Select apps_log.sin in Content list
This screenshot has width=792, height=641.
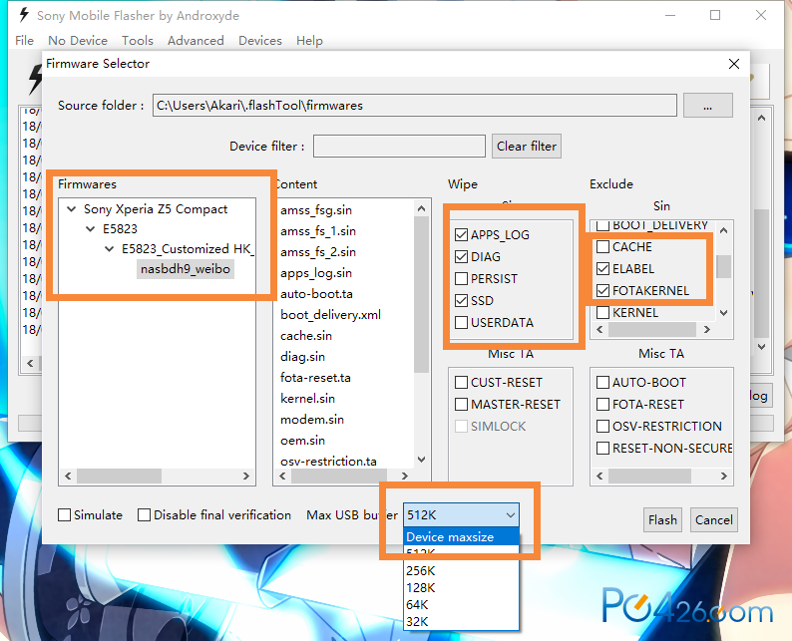pyautogui.click(x=316, y=273)
